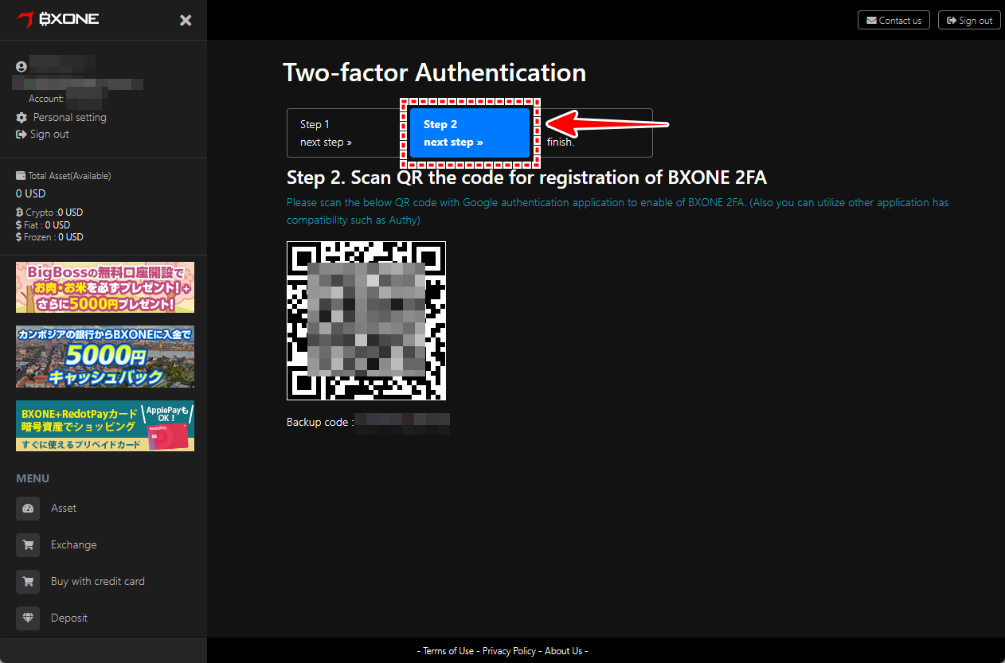Open the BigBoss free account banner
Image resolution: width=1005 pixels, height=663 pixels.
click(105, 287)
